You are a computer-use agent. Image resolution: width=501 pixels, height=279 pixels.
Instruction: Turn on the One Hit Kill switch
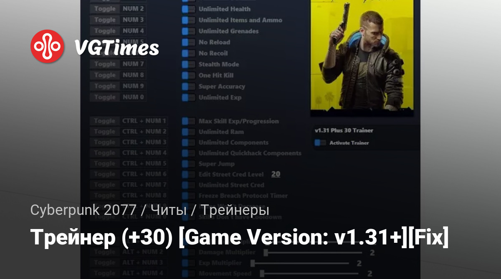pyautogui.click(x=189, y=75)
